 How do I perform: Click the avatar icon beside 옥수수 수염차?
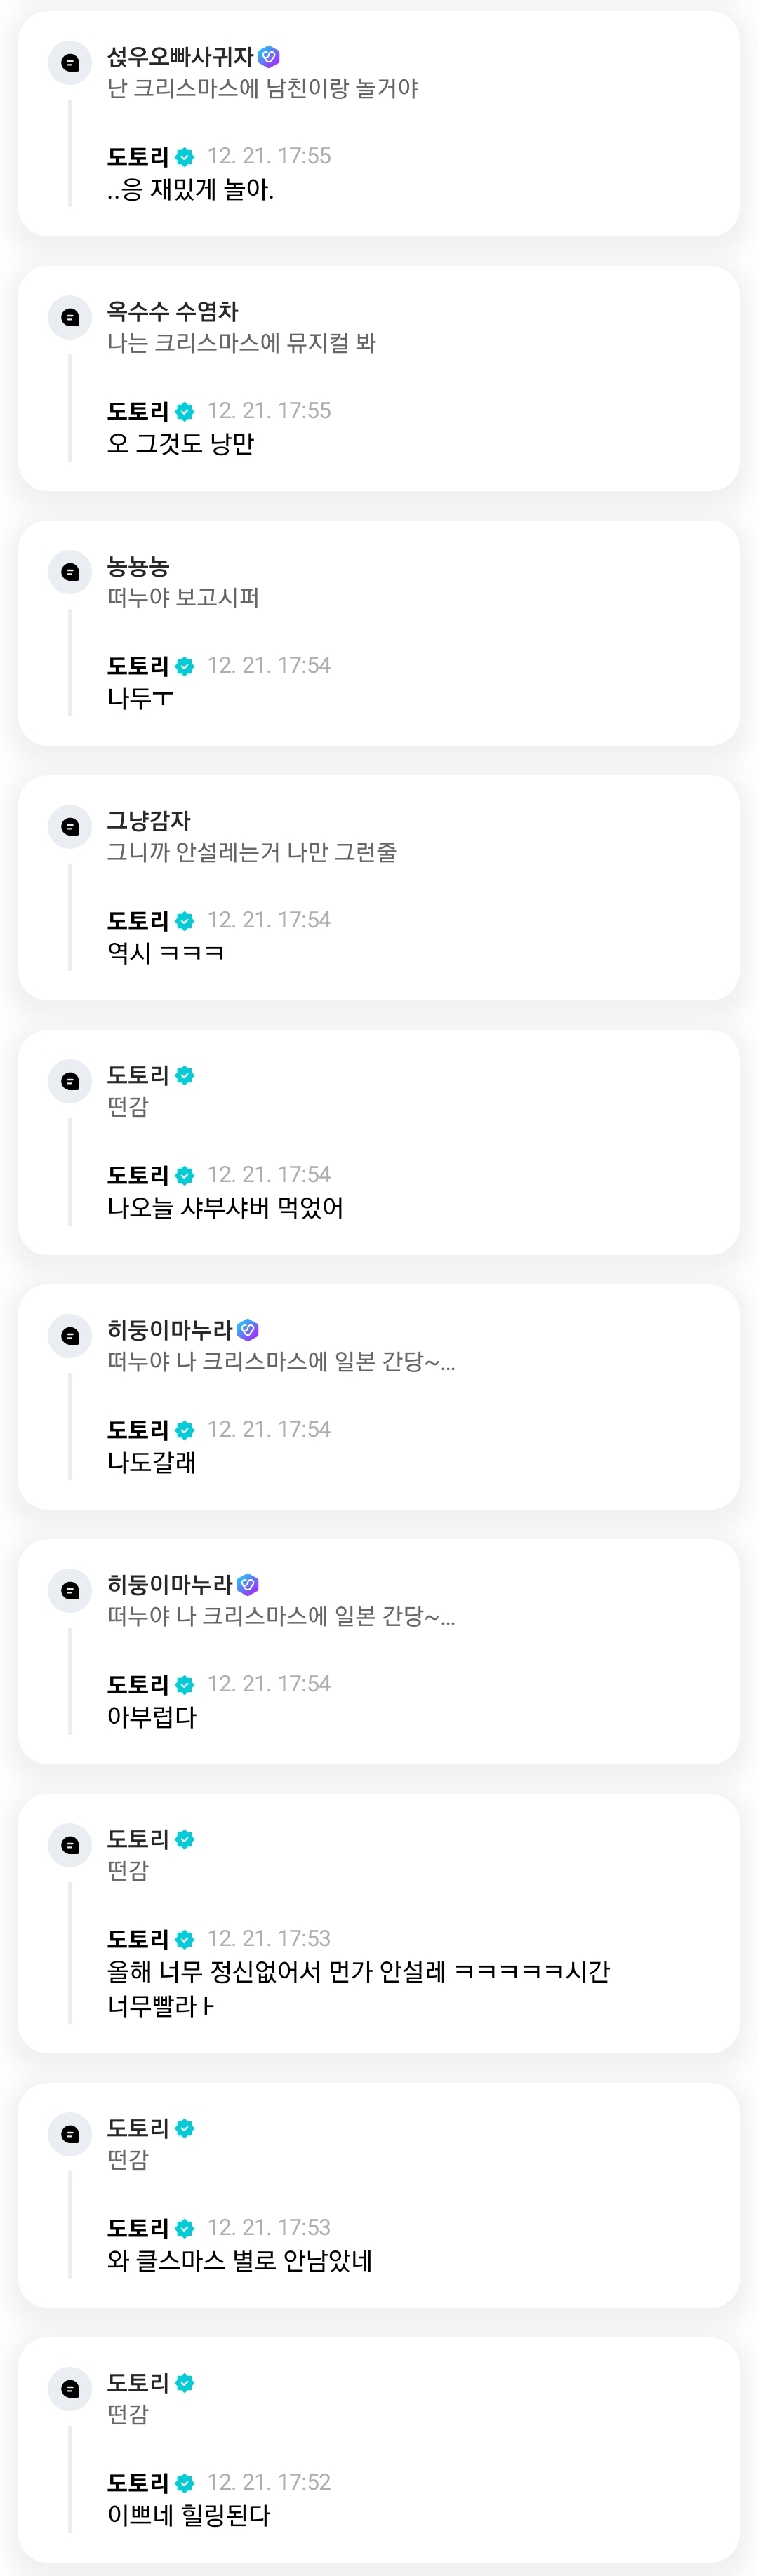pyautogui.click(x=70, y=317)
